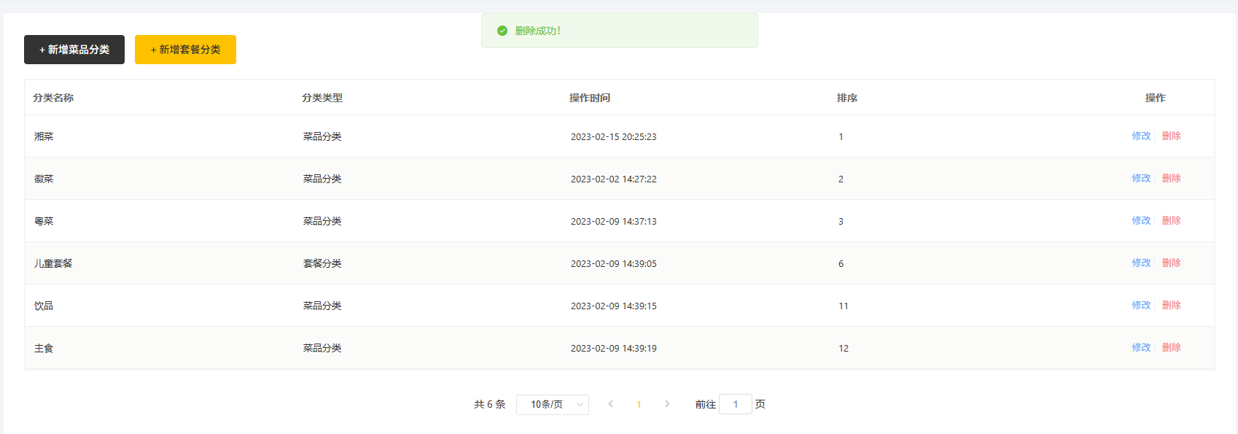The image size is (1238, 434).
Task: Click 删除 in the 徽菜 row
Action: coord(1171,178)
